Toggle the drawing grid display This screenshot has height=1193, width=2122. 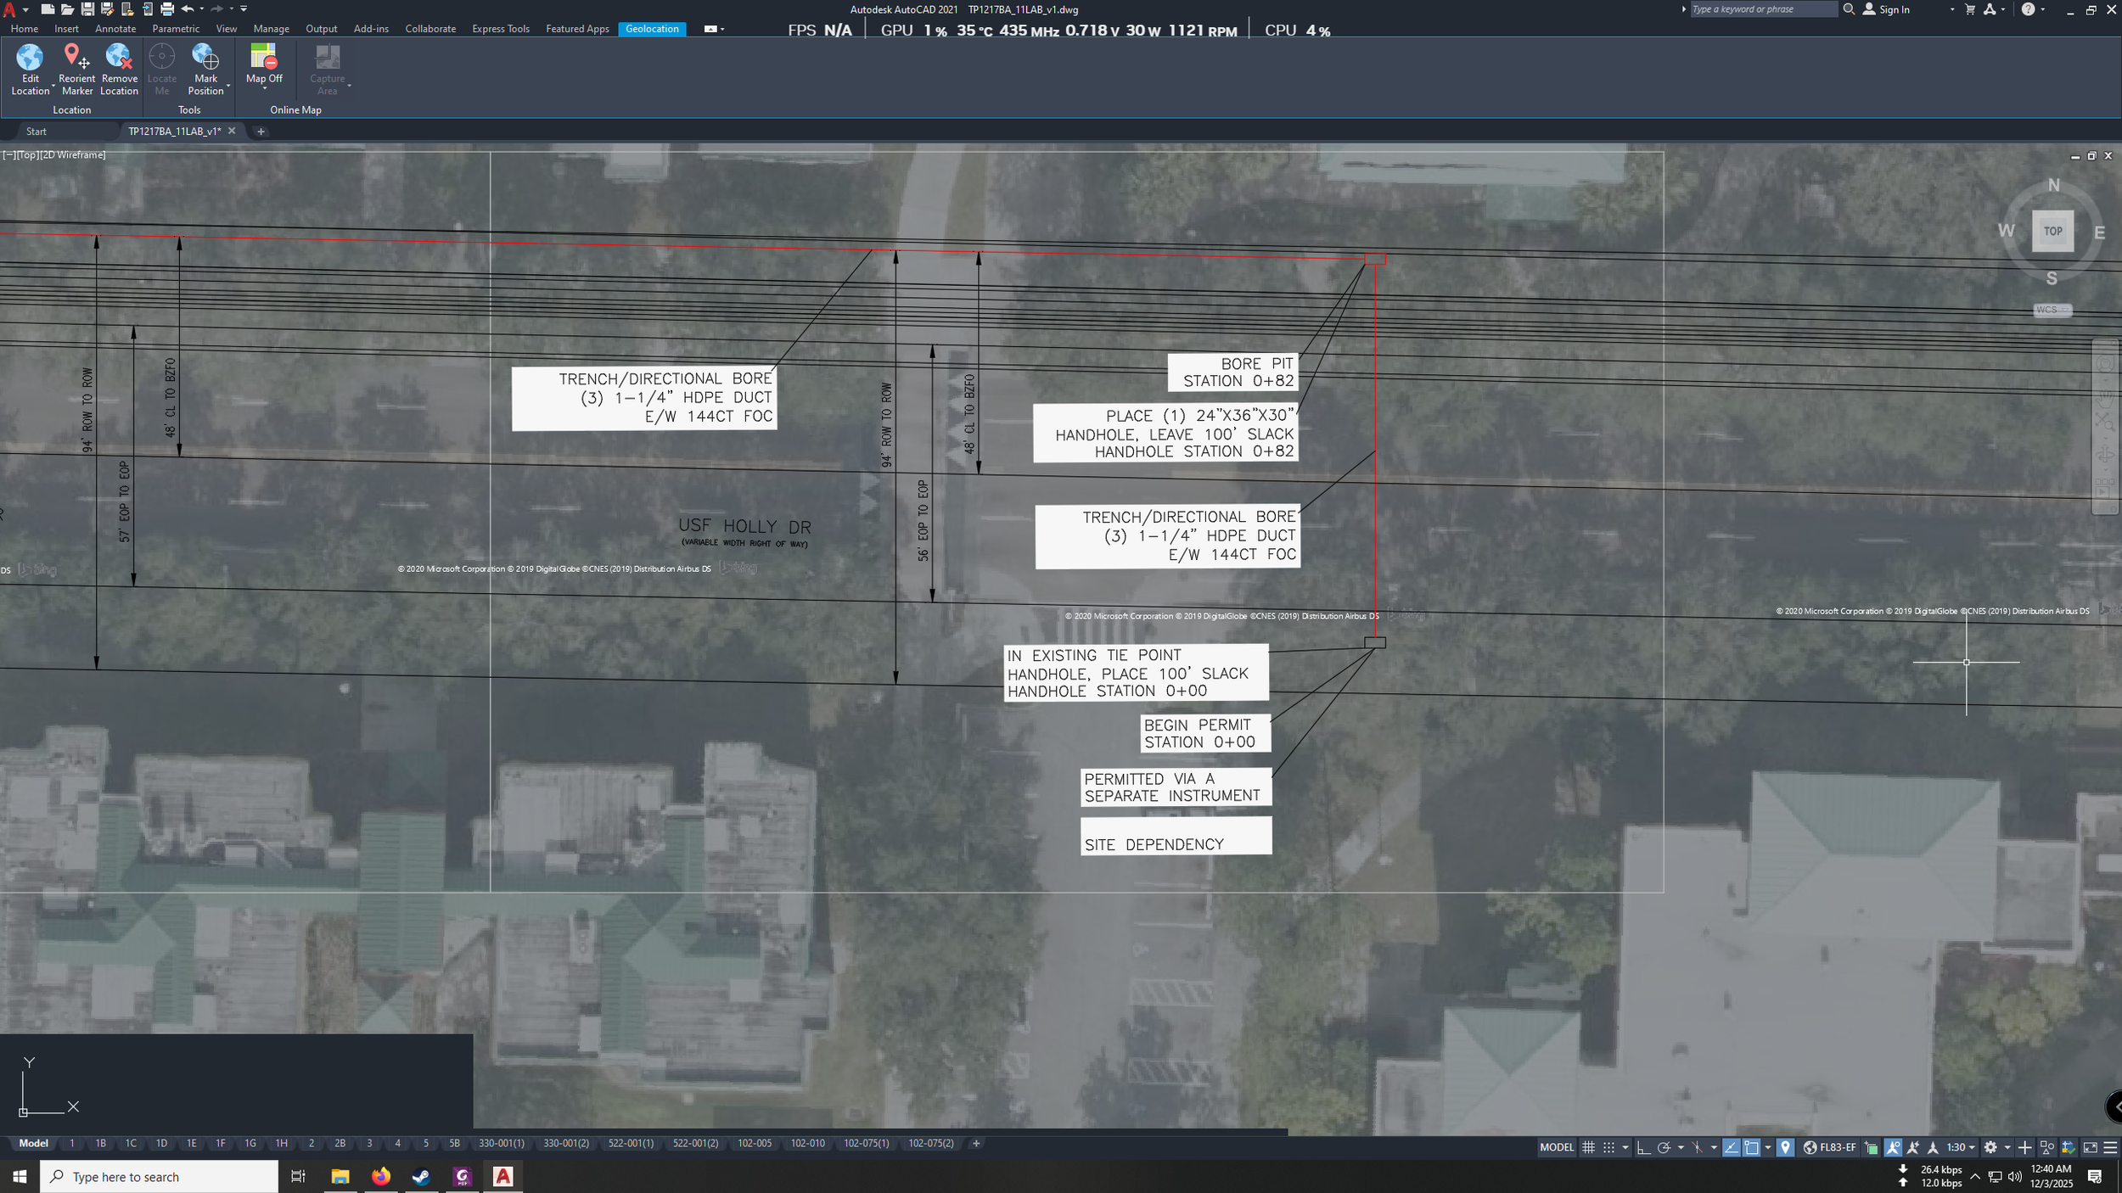(x=1588, y=1147)
